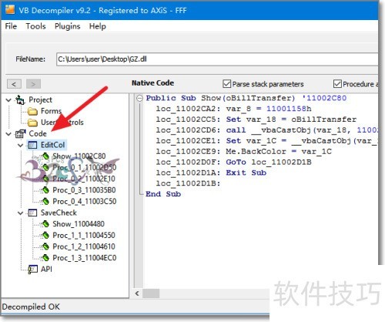Click the SaveCheck form icon
This screenshot has height=322, width=385.
(x=32, y=213)
